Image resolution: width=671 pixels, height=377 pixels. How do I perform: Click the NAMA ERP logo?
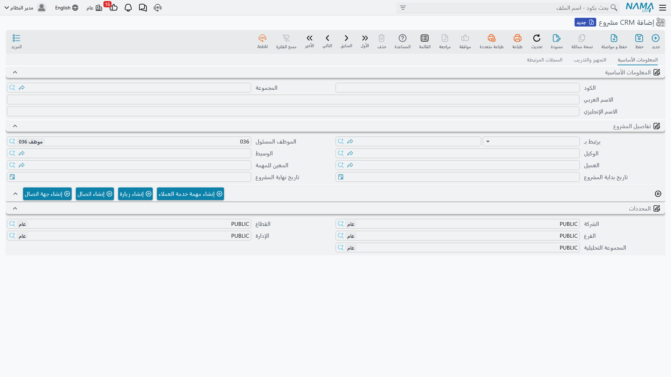tap(640, 7)
